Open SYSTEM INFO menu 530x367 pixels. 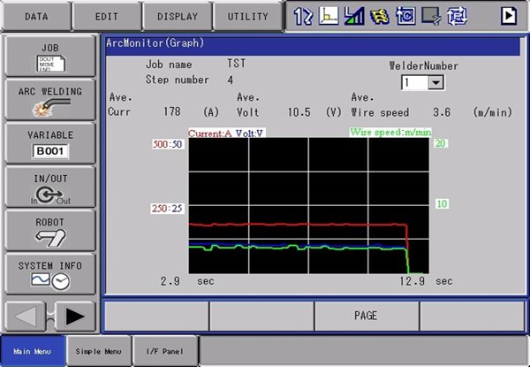[x=49, y=272]
